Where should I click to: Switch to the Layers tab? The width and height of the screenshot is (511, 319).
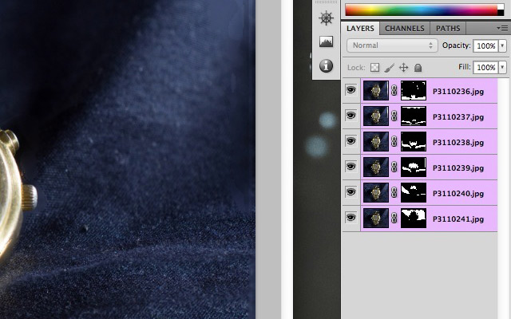(360, 29)
